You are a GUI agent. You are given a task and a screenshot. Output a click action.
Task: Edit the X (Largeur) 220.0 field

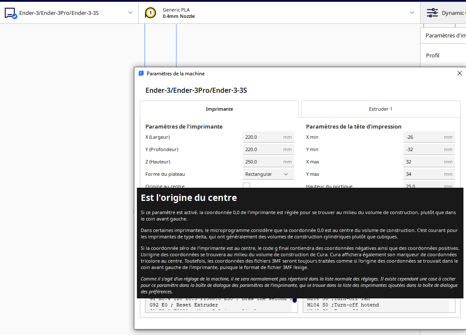click(x=268, y=137)
